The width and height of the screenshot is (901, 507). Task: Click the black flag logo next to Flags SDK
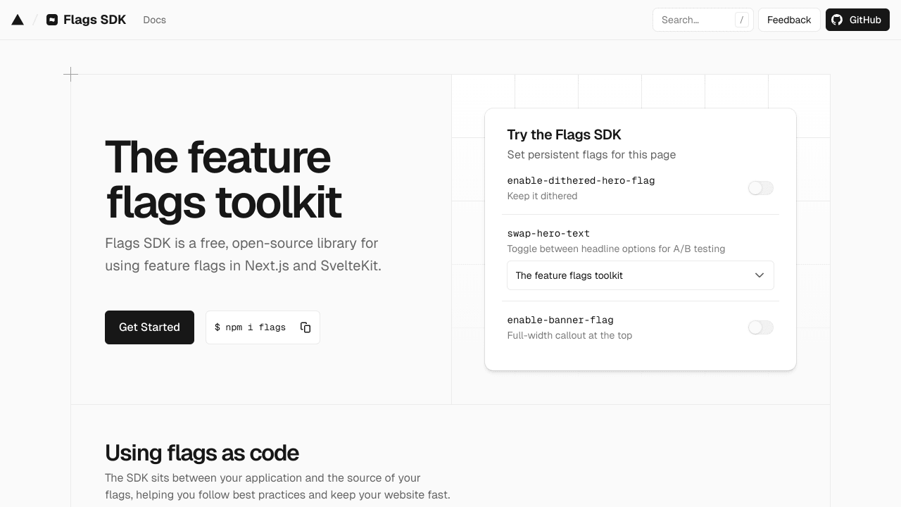(52, 20)
